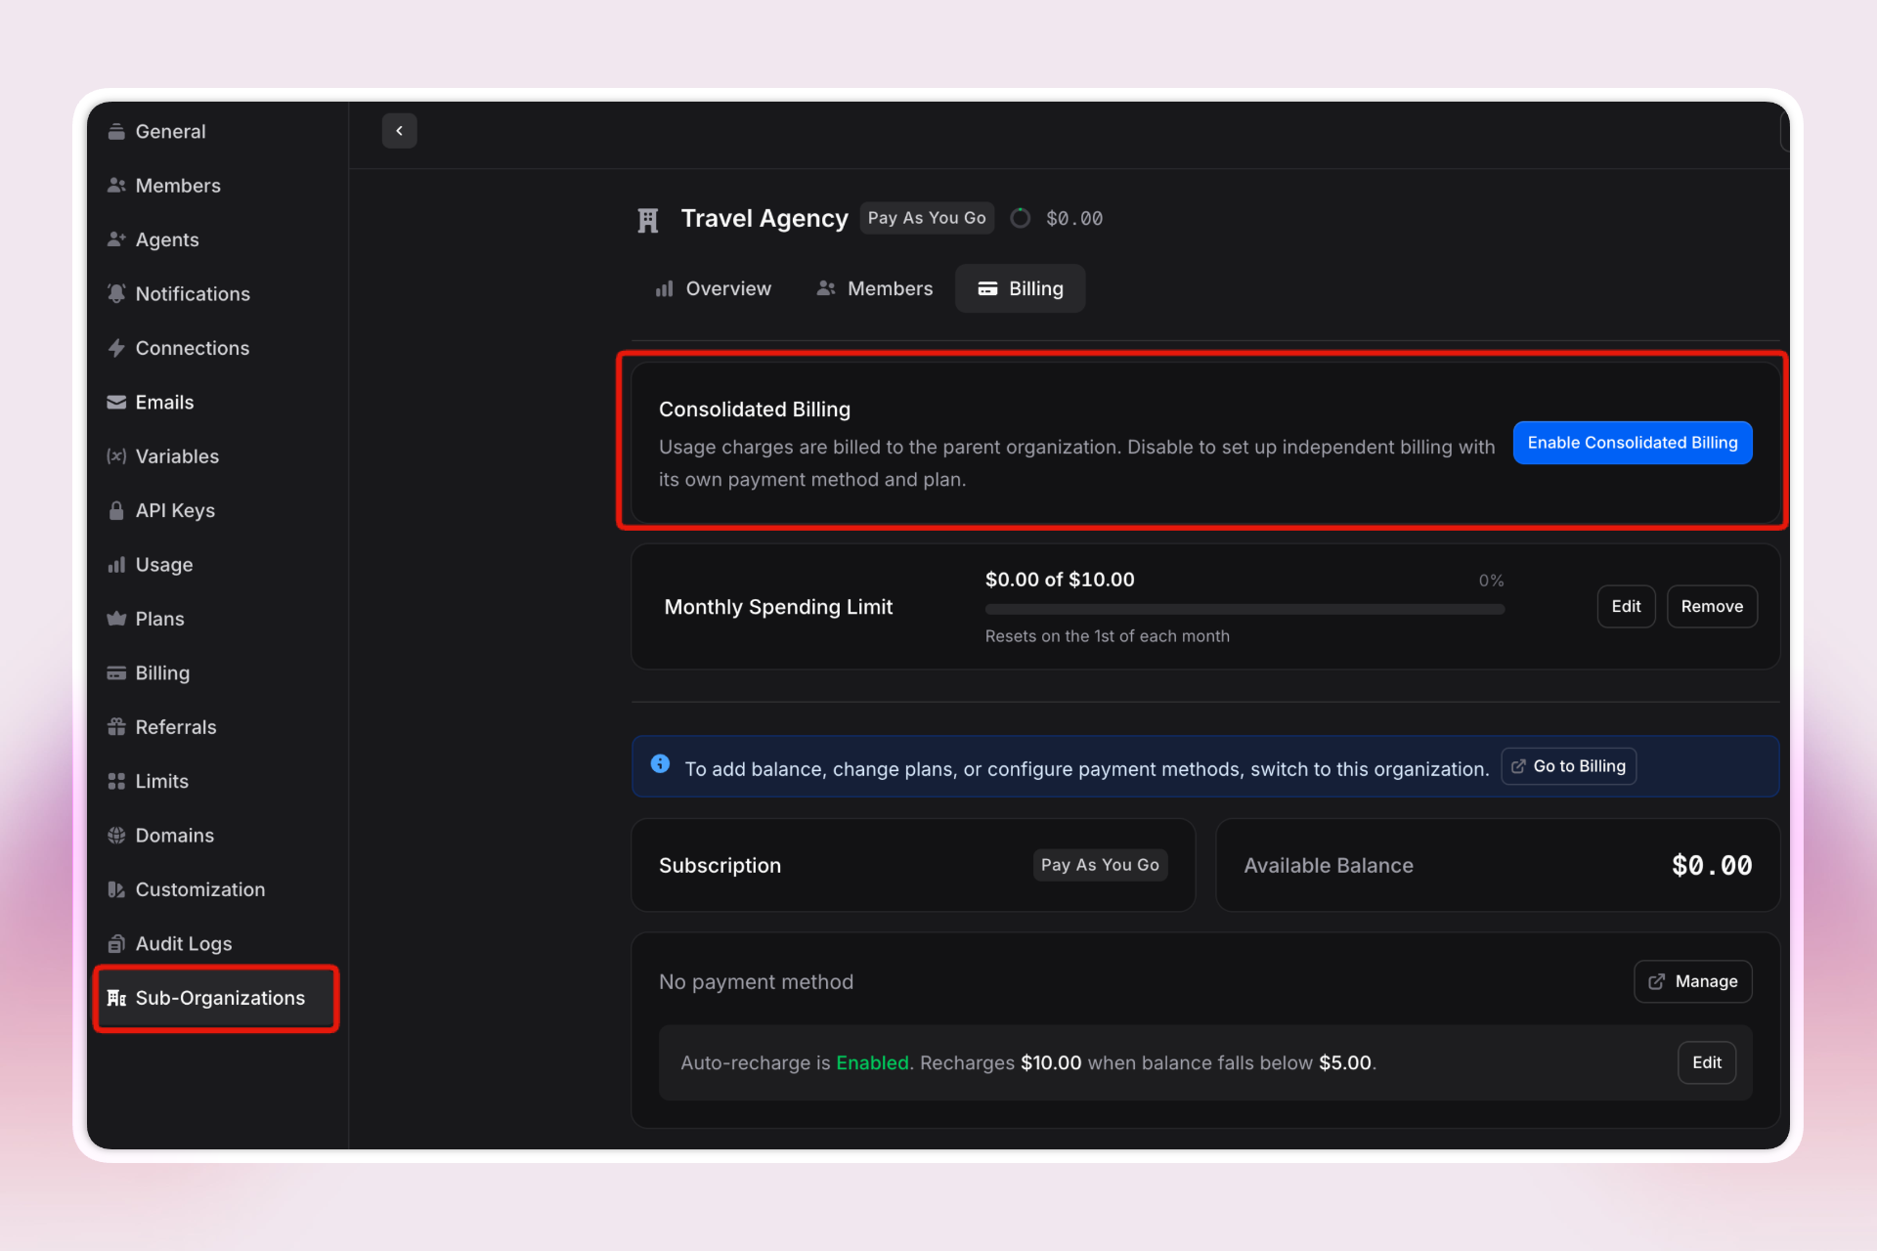Click the Plans crown icon
This screenshot has width=1877, height=1251.
pos(116,619)
